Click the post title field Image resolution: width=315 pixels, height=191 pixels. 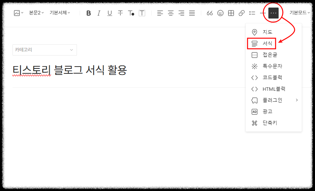tap(69, 70)
